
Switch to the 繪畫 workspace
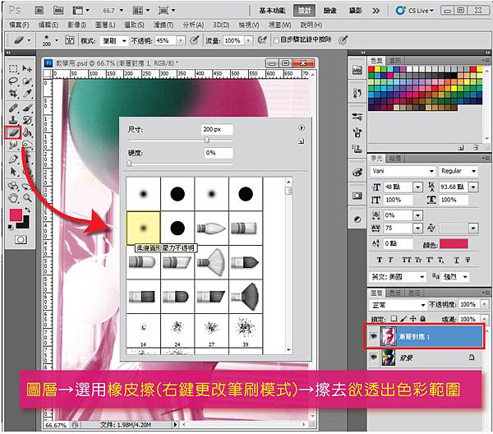329,11
